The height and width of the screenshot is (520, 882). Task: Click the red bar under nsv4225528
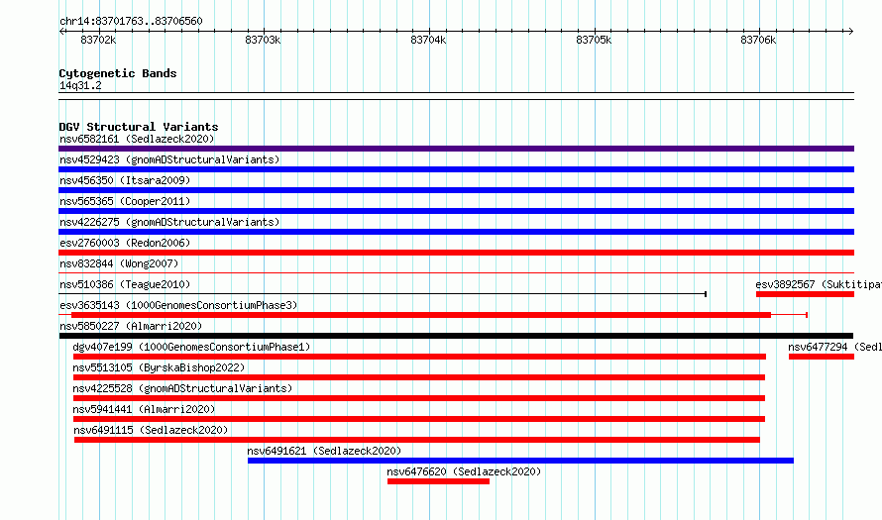(x=418, y=398)
